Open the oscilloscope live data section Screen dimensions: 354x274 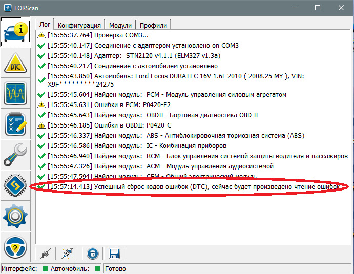[15, 93]
